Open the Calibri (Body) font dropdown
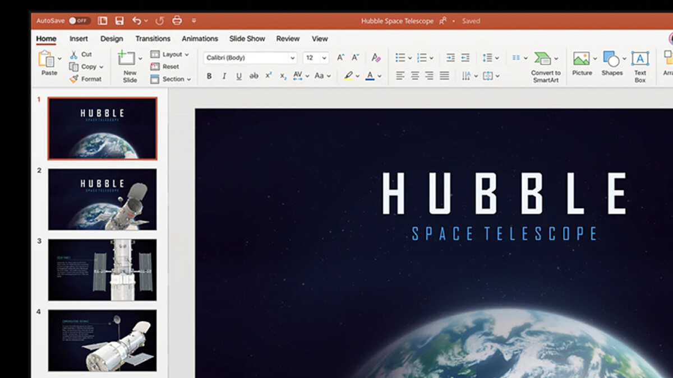The width and height of the screenshot is (673, 378). [x=292, y=58]
